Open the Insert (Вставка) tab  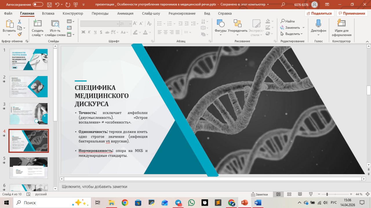pos(48,13)
